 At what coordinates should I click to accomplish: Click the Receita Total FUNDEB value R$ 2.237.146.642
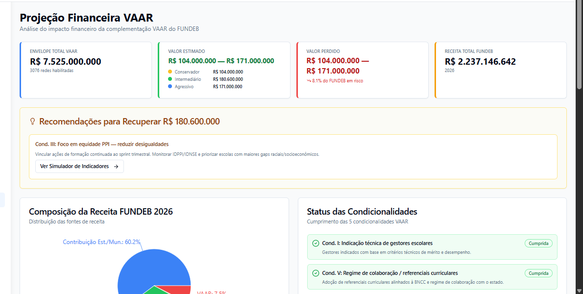[x=481, y=62]
